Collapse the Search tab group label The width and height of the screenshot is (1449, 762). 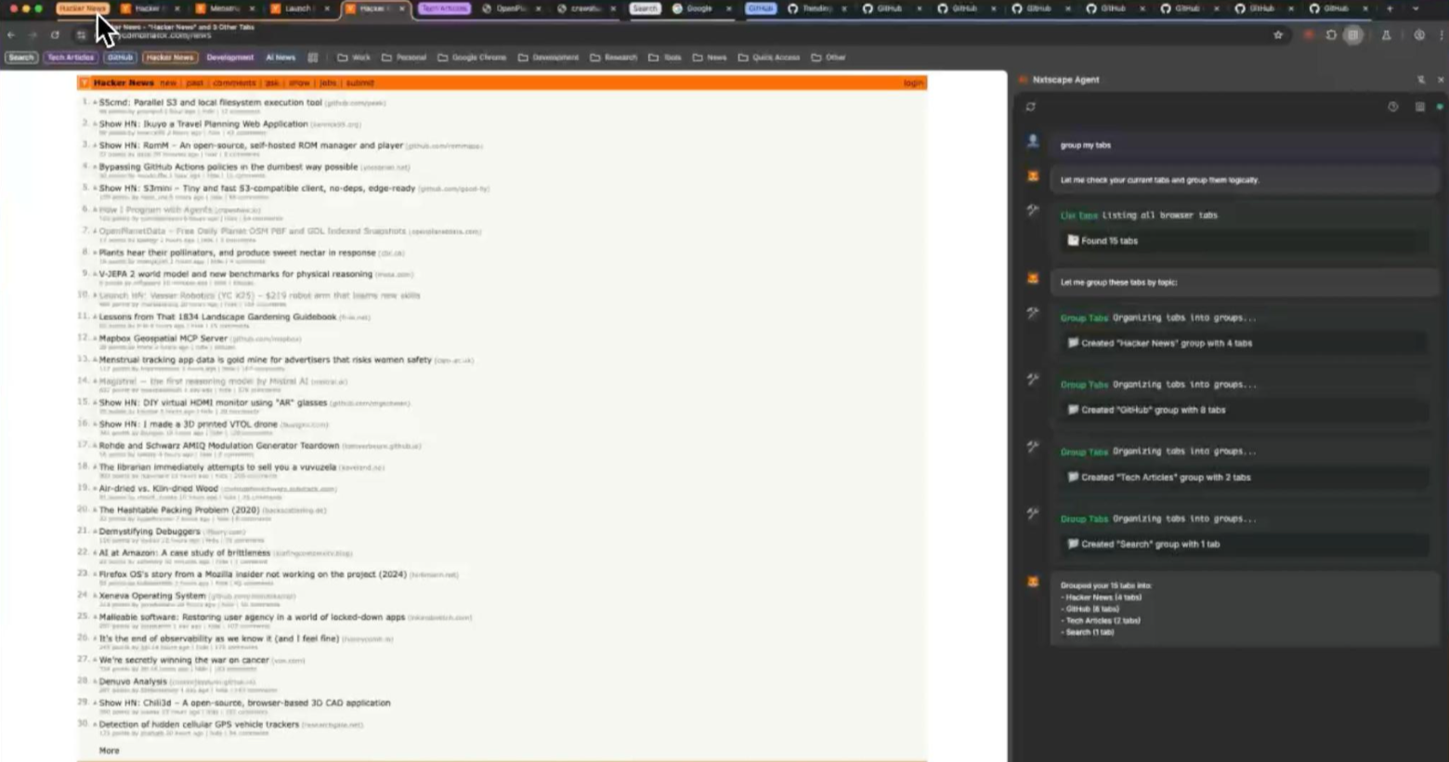point(645,8)
